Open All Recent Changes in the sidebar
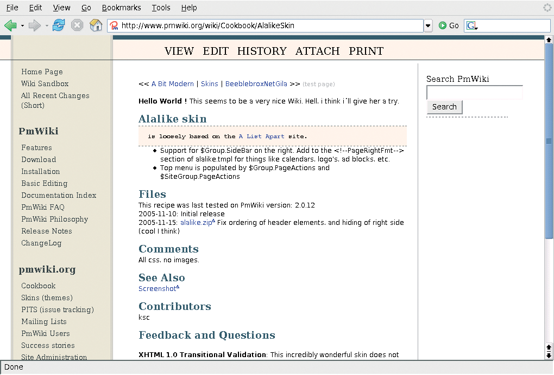The height and width of the screenshot is (375, 554). [x=55, y=95]
